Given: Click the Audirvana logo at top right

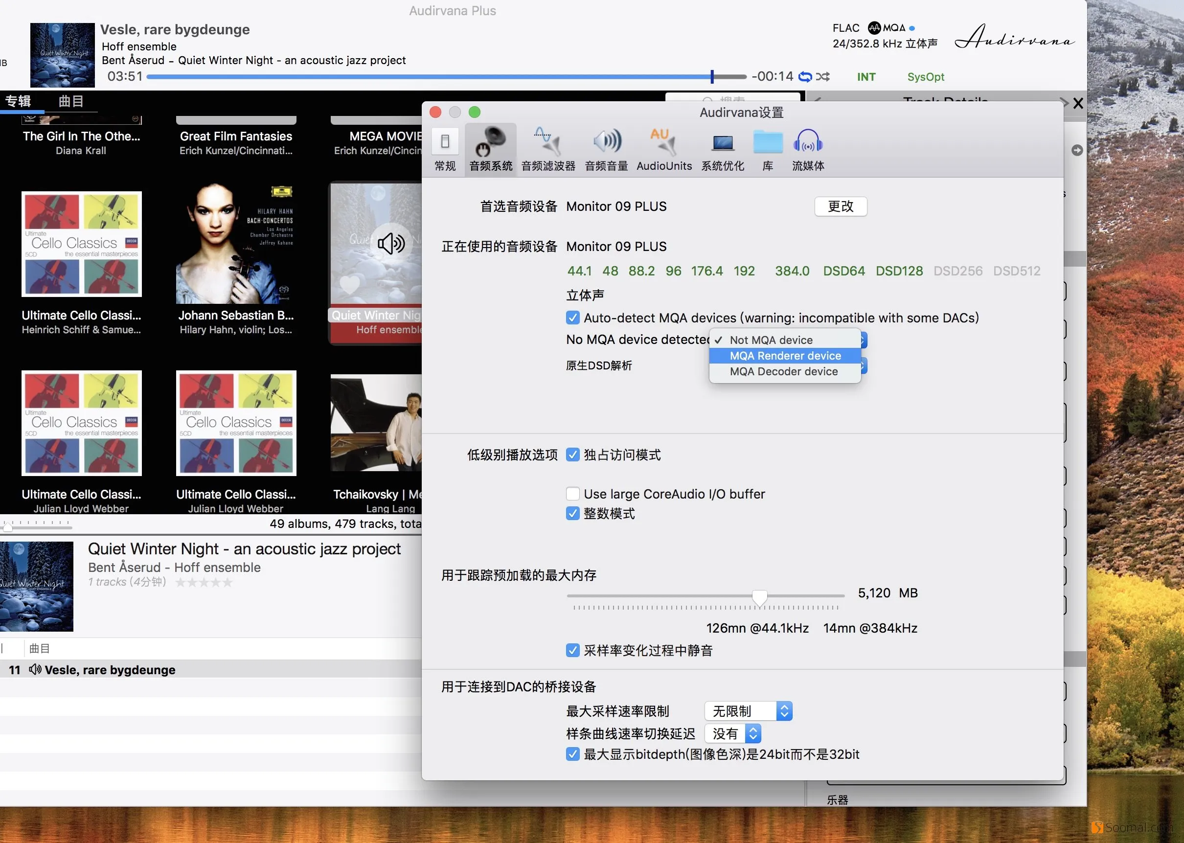Looking at the screenshot, I should point(1014,37).
